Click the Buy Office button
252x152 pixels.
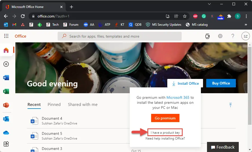tap(221, 83)
